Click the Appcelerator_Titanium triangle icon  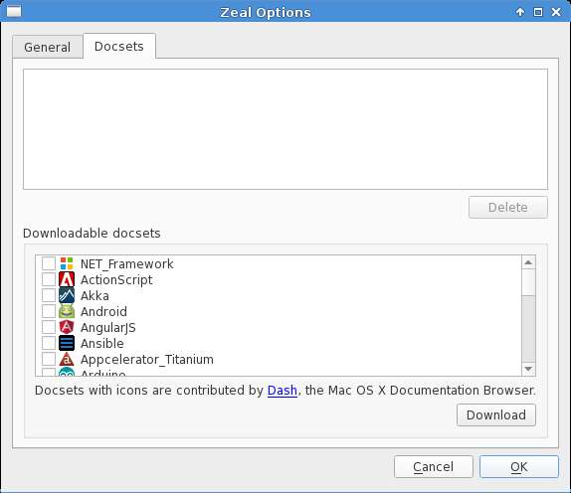67,359
